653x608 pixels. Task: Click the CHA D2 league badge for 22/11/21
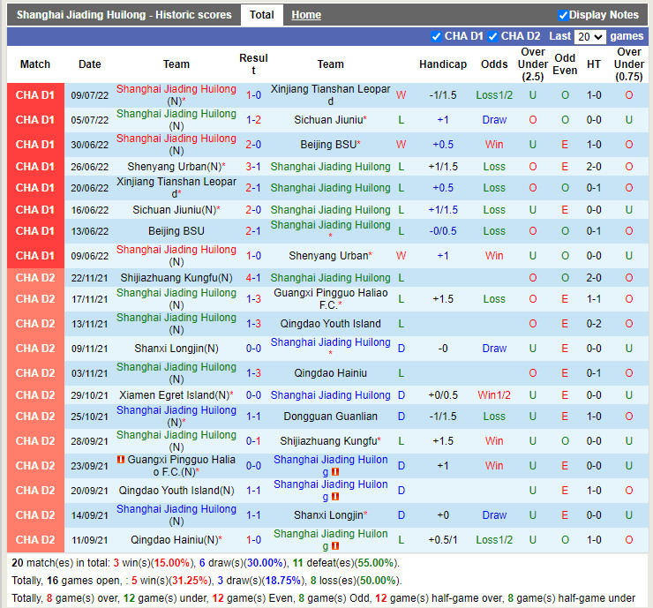point(35,277)
